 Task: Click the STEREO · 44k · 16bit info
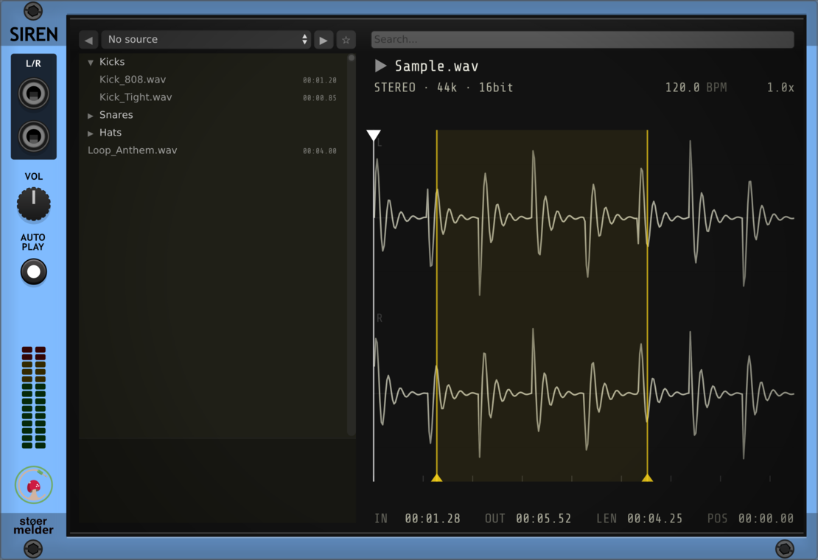pyautogui.click(x=444, y=88)
